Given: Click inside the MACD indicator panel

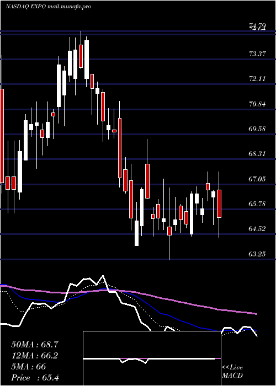Looking at the screenshot, I should pos(152,358).
